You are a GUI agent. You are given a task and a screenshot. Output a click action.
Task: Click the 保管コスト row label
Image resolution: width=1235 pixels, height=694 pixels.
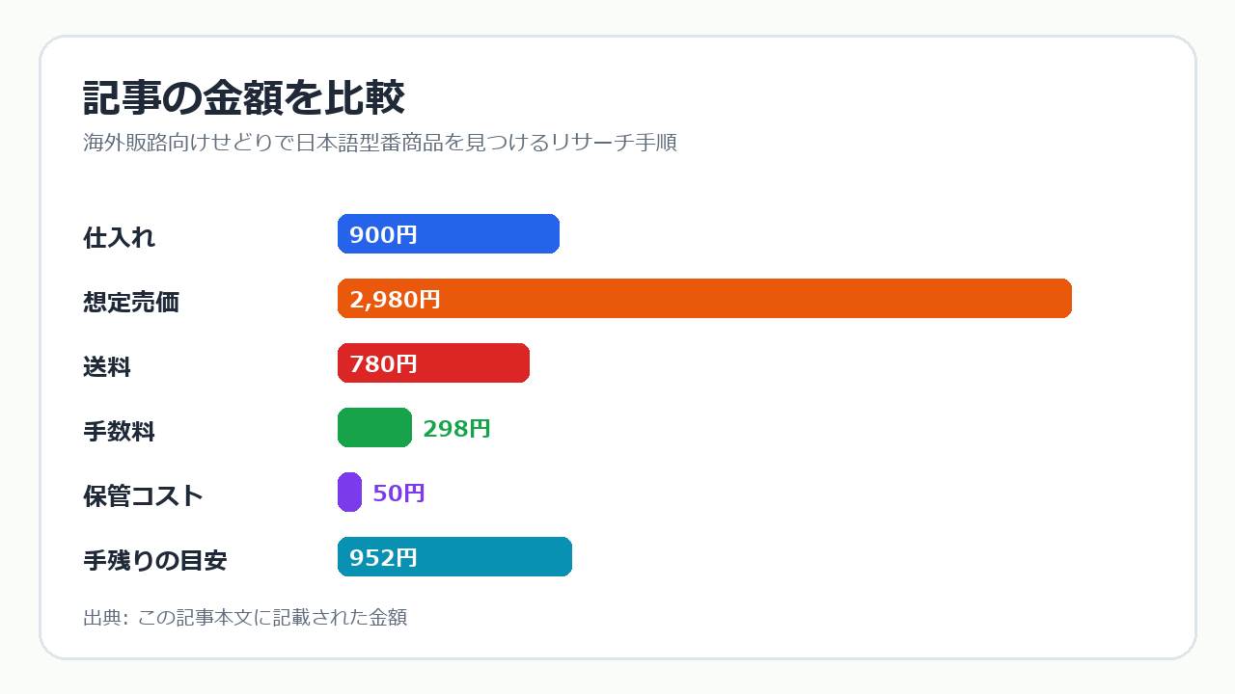pos(144,496)
